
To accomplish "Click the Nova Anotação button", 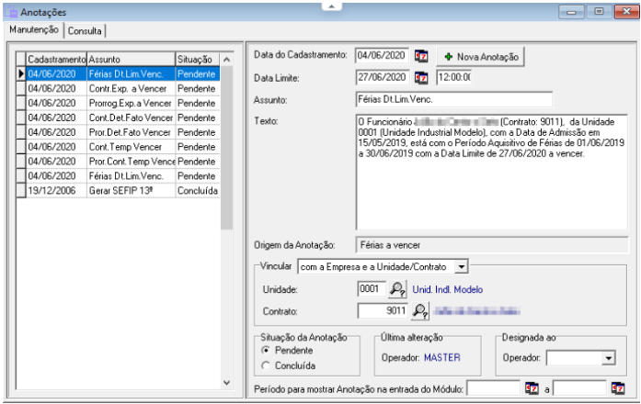I will tap(480, 57).
